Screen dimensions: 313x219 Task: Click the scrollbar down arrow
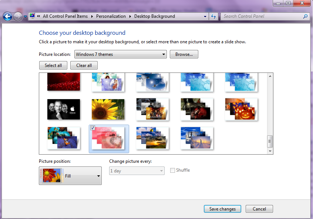tap(270, 151)
